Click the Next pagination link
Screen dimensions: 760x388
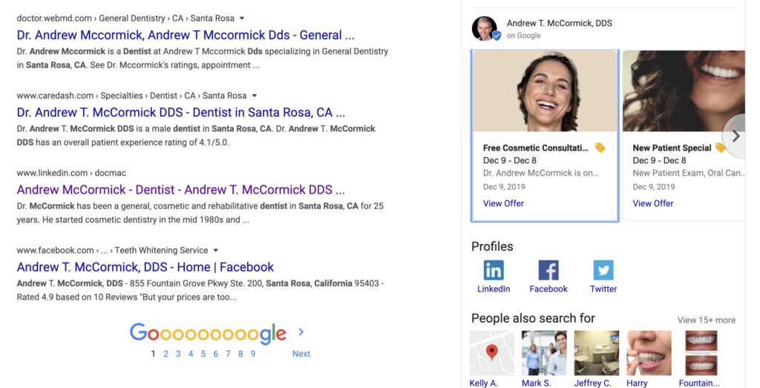[x=301, y=354]
